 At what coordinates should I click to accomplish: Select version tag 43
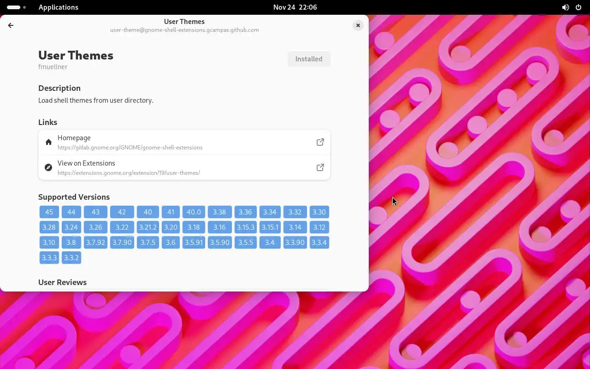95,212
